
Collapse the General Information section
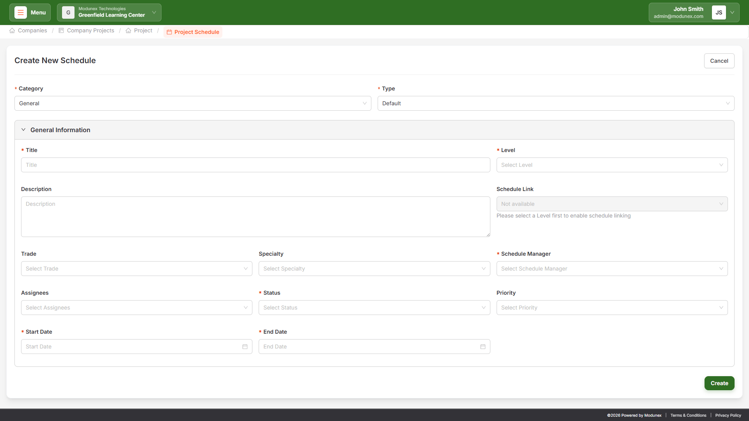23,130
